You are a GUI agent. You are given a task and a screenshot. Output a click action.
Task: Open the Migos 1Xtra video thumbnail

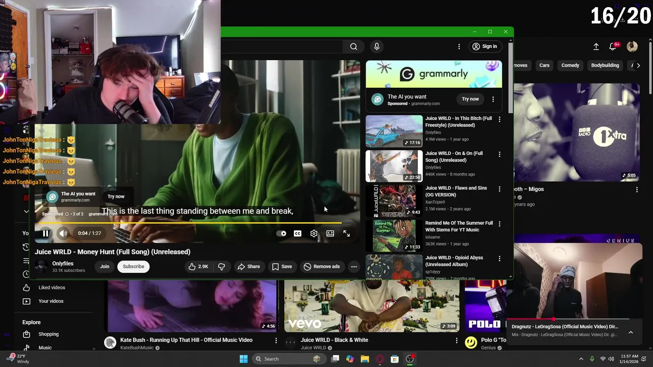(x=576, y=132)
